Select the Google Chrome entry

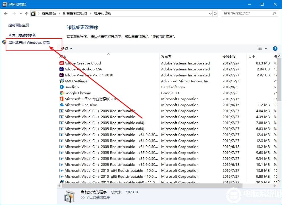[168, 93]
